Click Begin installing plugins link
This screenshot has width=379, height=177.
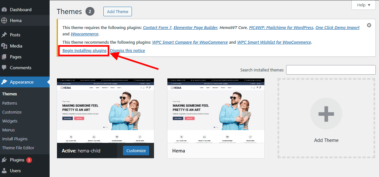pos(85,50)
